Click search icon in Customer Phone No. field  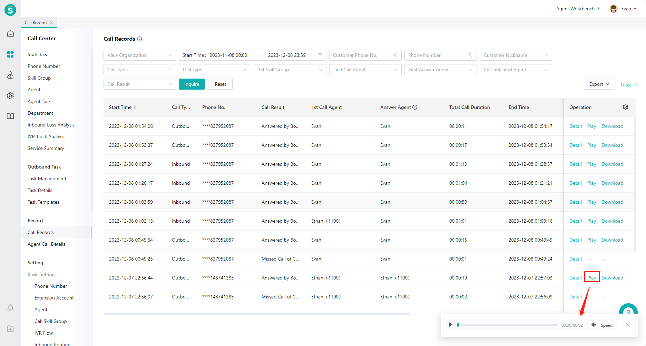pyautogui.click(x=395, y=55)
